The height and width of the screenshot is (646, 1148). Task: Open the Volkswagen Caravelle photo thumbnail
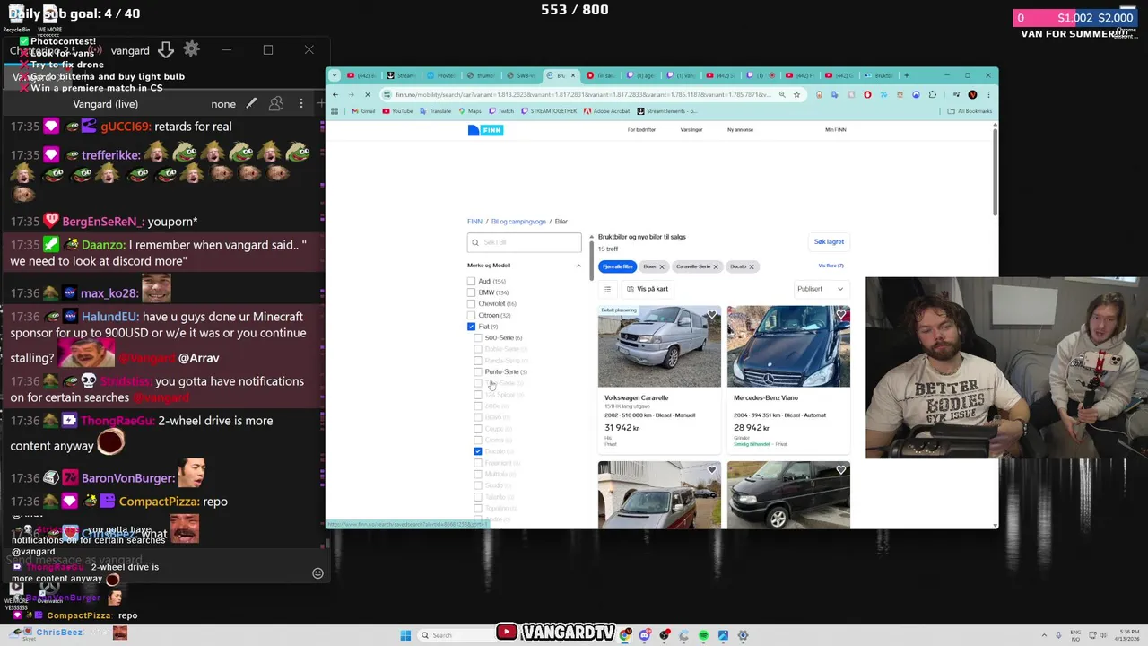[659, 346]
